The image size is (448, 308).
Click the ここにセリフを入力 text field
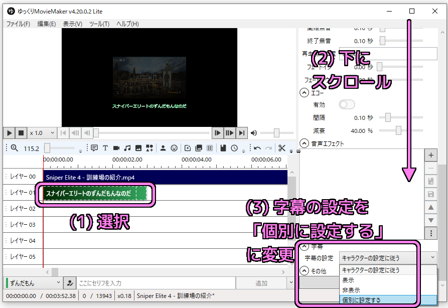tap(156, 283)
